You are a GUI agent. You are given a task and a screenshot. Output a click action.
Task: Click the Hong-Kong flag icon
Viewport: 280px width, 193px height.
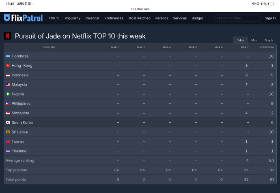click(8, 66)
